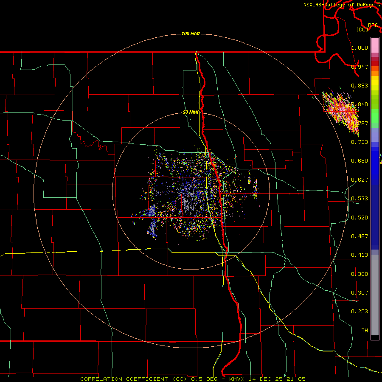
Task: Click the Correlation Coefficient caption at bottom
Action: (x=193, y=379)
